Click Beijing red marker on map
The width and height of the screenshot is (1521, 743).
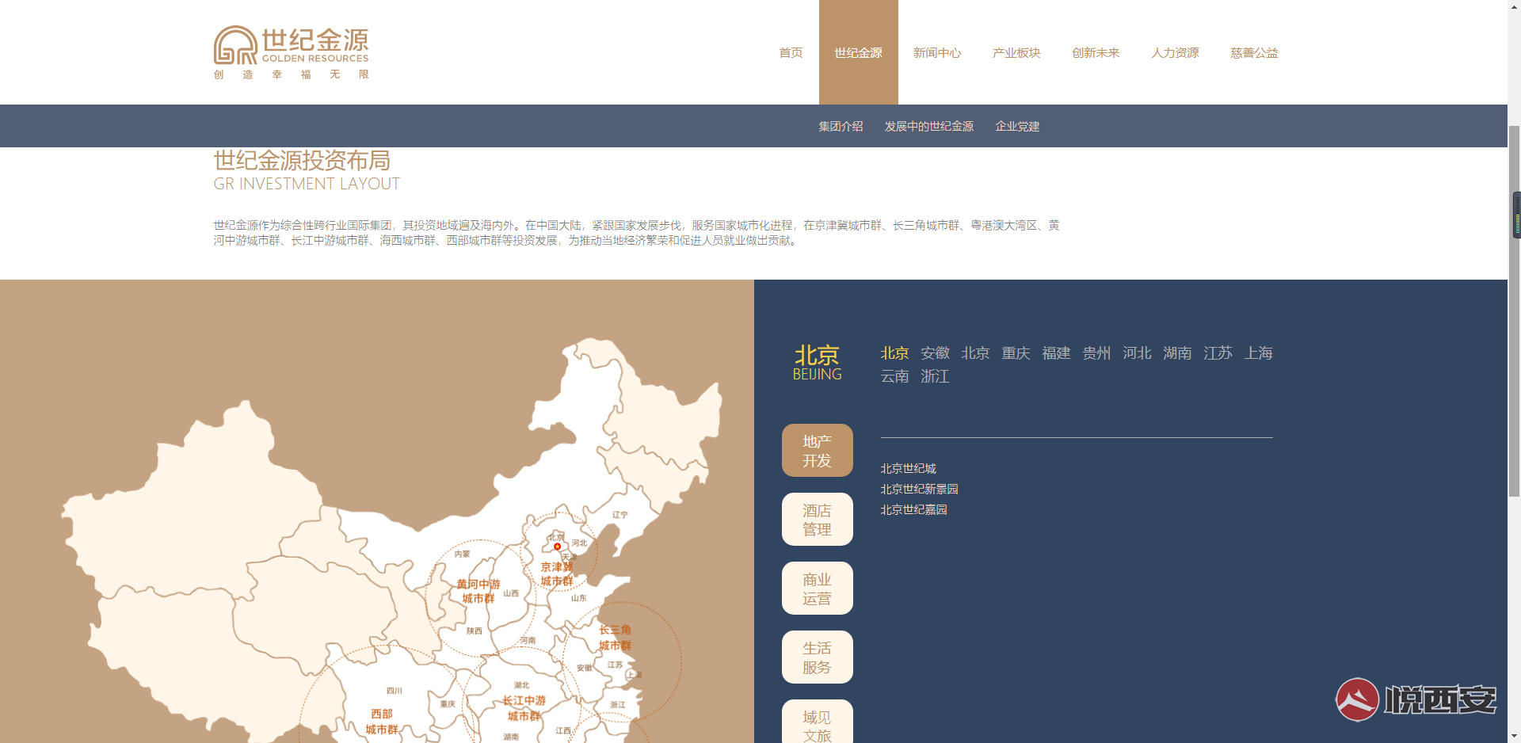click(x=557, y=547)
